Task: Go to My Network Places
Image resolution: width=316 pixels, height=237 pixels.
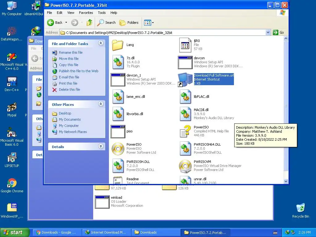Action: coord(73,132)
